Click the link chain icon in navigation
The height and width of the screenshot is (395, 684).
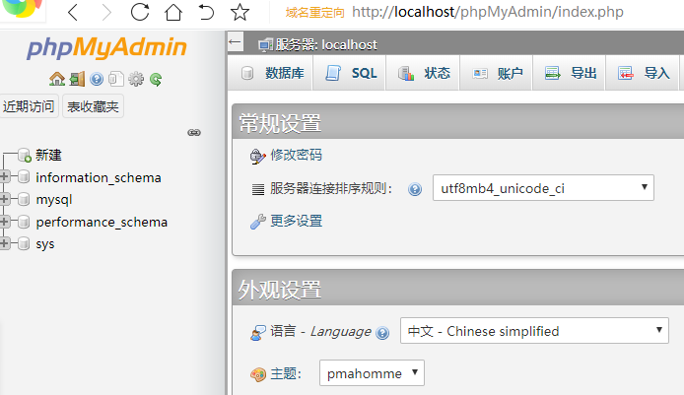[194, 133]
